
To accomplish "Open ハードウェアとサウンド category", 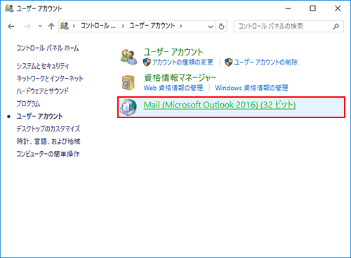I will pos(43,91).
